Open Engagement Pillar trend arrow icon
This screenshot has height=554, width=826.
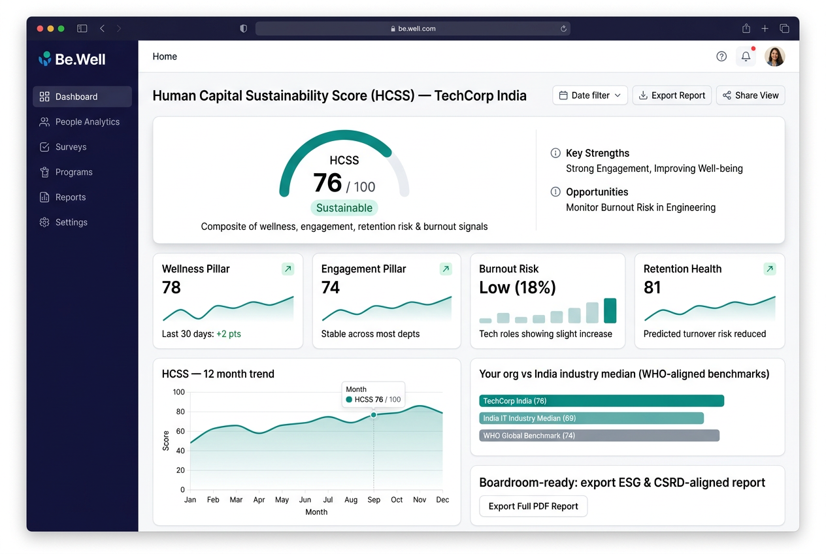pyautogui.click(x=446, y=269)
